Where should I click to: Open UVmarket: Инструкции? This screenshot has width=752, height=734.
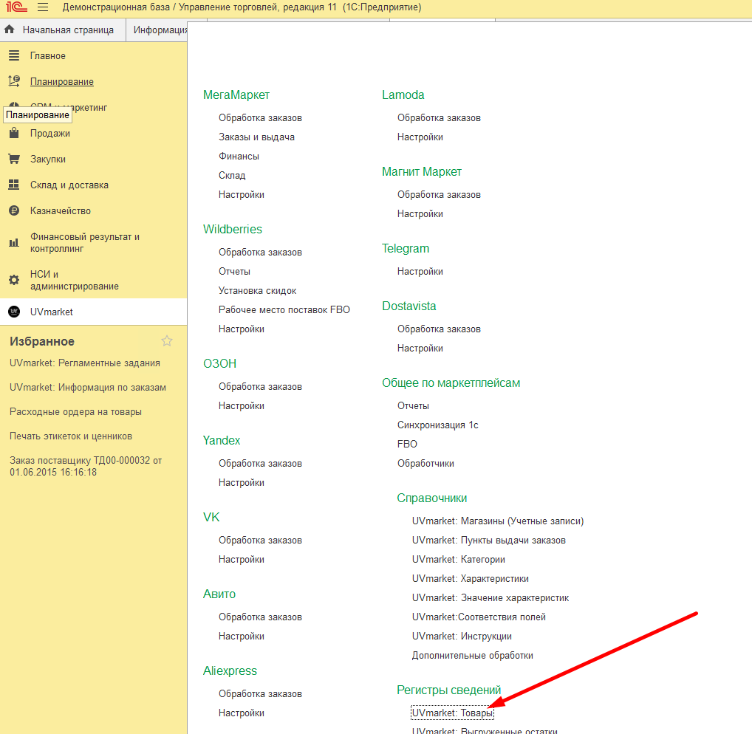462,636
